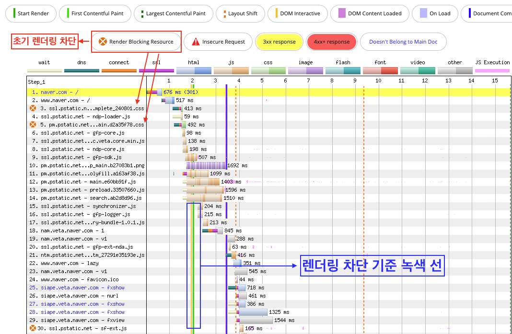Select the red 4xx+ response legend pill

[332, 42]
